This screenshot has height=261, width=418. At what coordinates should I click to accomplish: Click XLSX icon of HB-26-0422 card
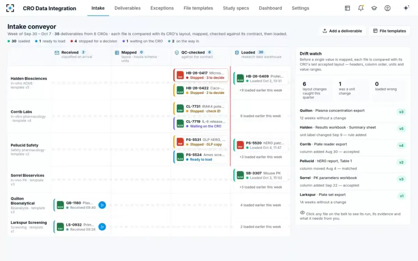(x=180, y=90)
